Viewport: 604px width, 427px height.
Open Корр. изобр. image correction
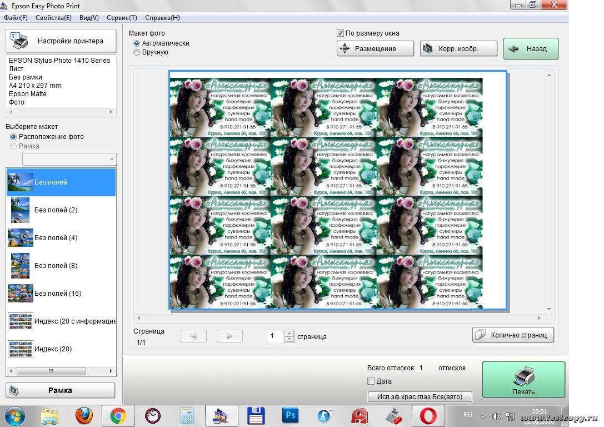pos(458,49)
